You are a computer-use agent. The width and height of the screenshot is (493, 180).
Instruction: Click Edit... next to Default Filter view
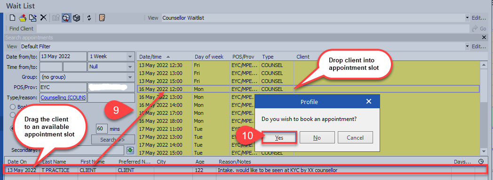[479, 46]
